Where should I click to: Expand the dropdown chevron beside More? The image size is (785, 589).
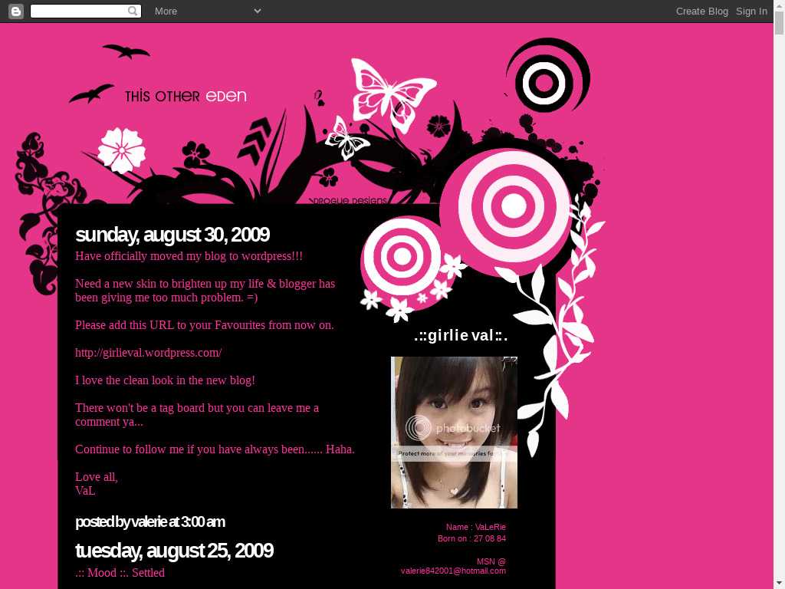point(258,11)
